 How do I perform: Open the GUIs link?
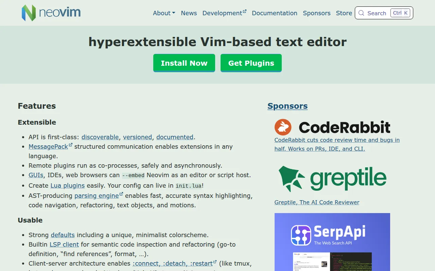click(36, 175)
